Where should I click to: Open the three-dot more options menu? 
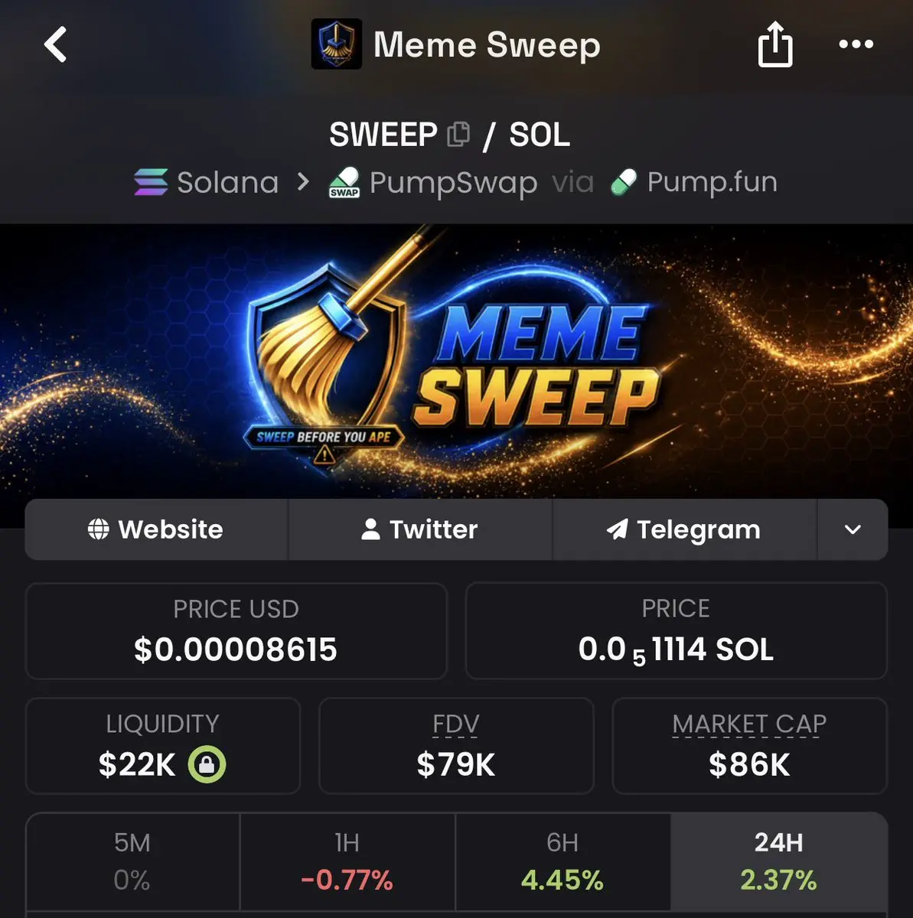856,44
